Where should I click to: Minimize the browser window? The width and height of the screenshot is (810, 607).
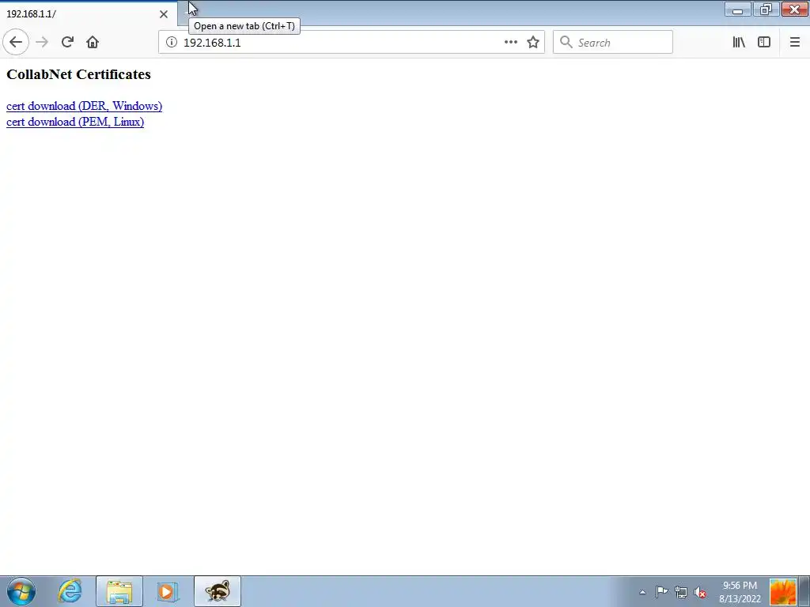tap(738, 9)
